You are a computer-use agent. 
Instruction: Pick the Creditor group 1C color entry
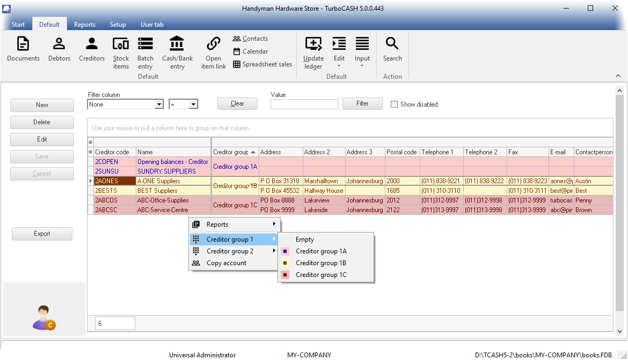point(321,275)
